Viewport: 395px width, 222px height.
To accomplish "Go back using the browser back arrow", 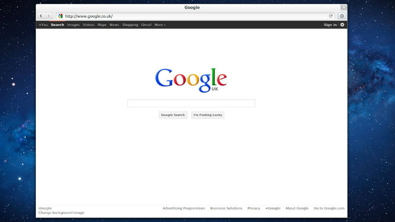I will tap(41, 16).
